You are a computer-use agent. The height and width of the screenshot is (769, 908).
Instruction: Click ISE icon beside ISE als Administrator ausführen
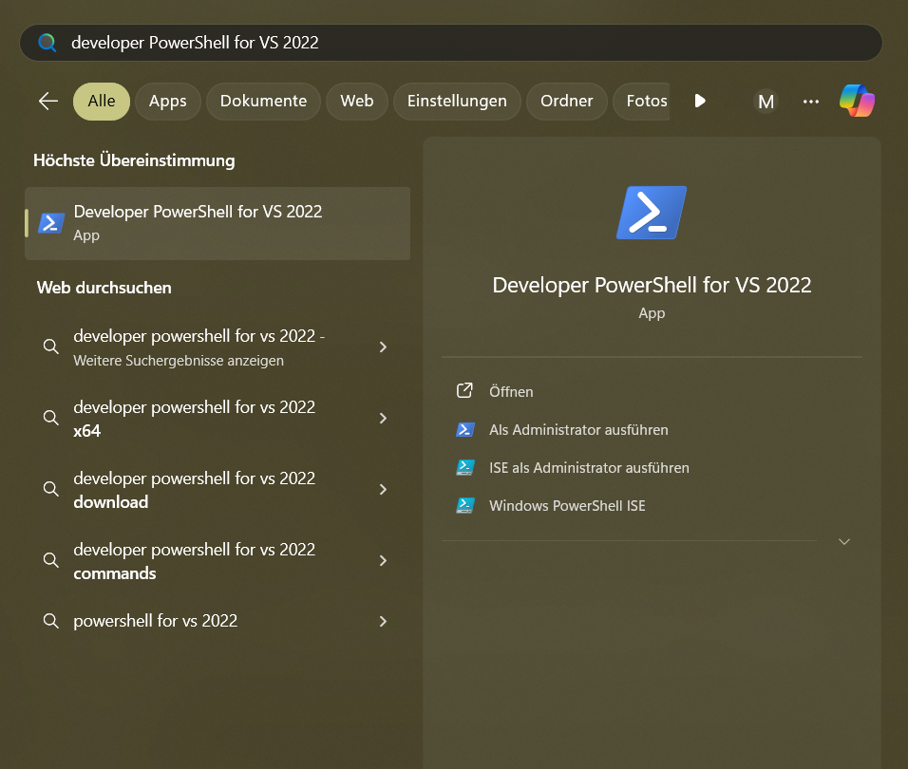click(465, 467)
